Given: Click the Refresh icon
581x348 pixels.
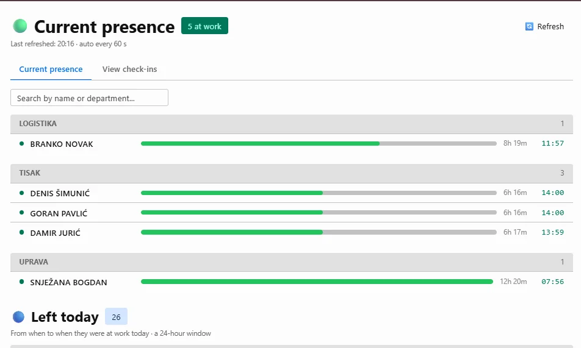Looking at the screenshot, I should coord(529,26).
